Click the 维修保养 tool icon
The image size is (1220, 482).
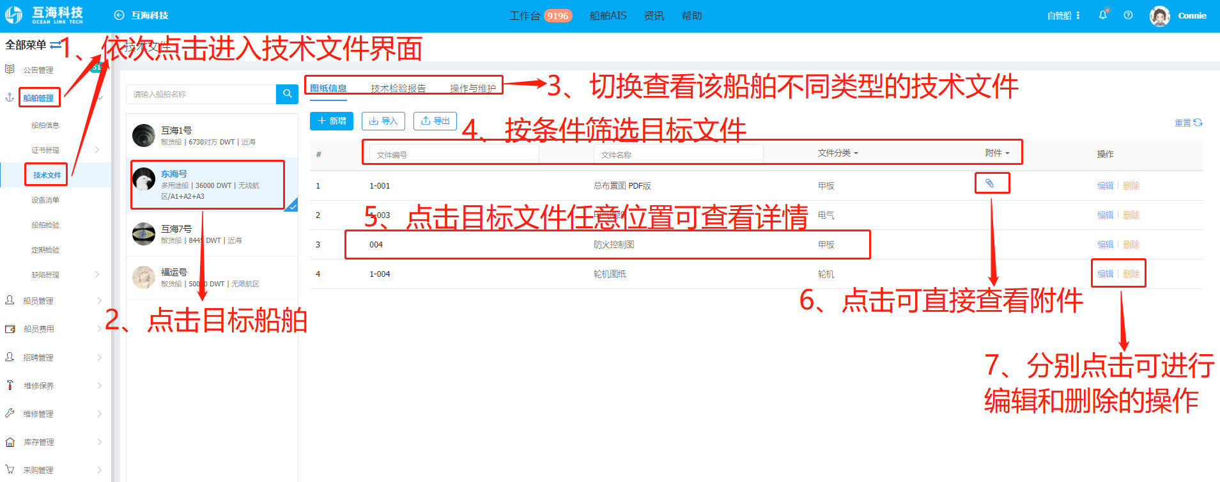[x=10, y=385]
